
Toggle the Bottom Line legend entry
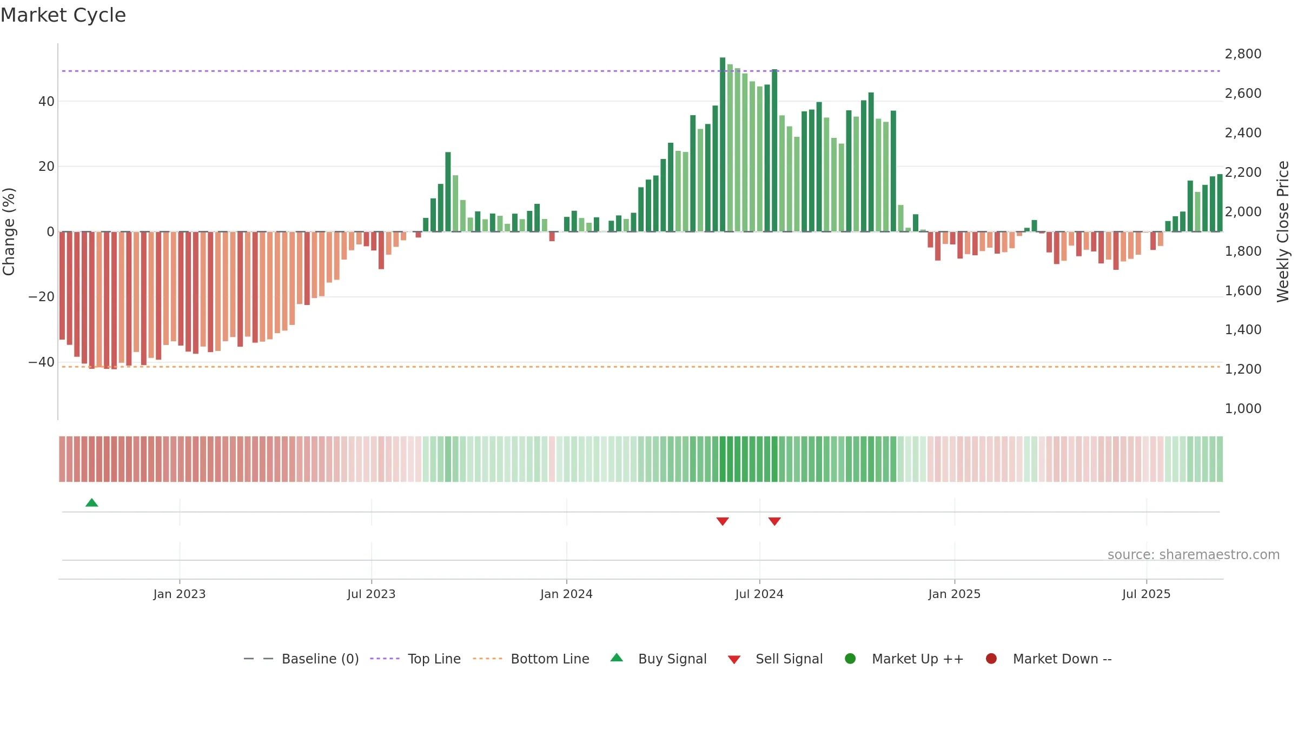click(531, 659)
